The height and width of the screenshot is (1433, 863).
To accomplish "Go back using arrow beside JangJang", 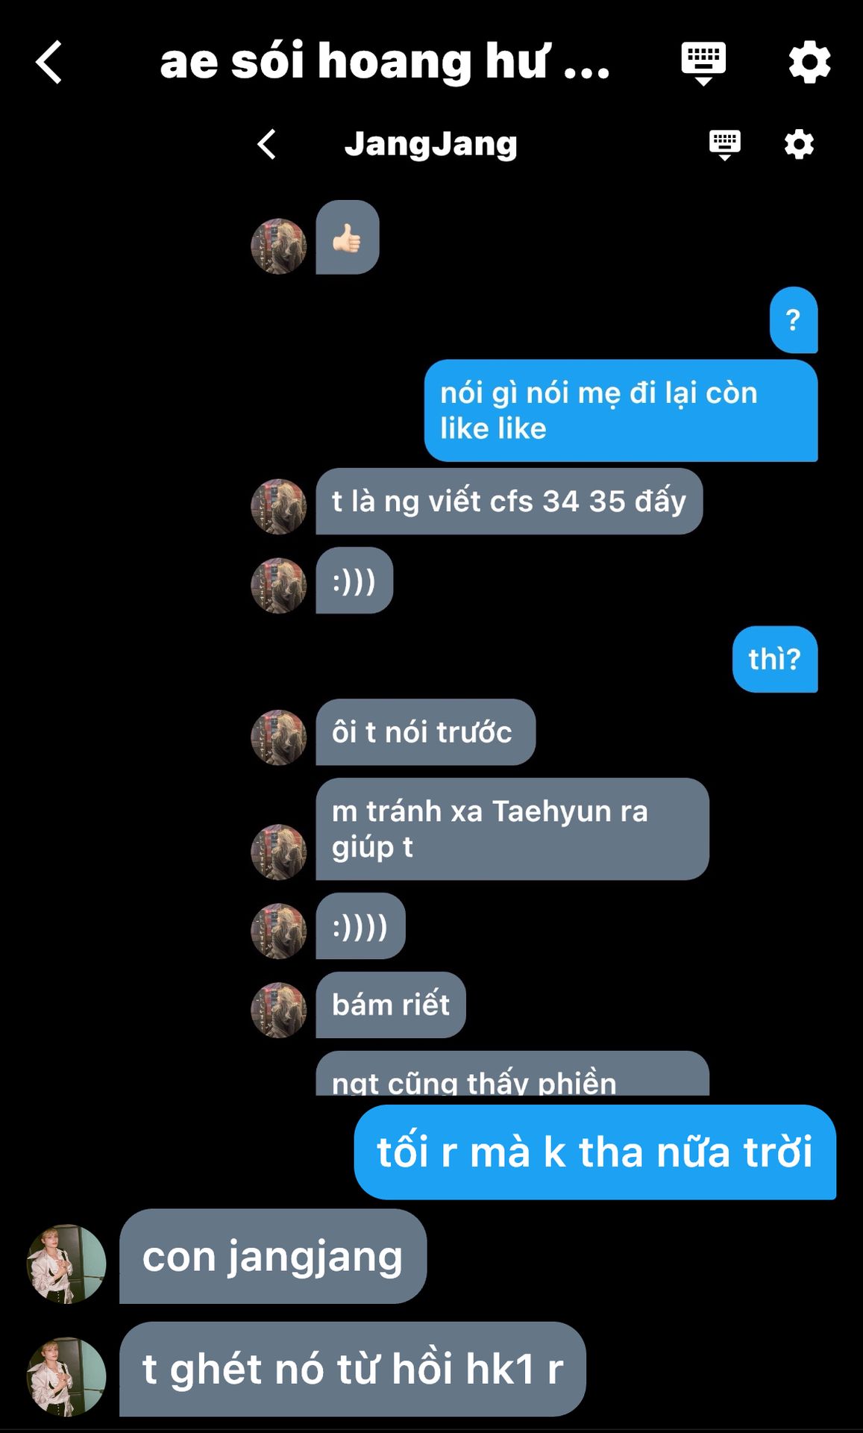I will point(267,144).
